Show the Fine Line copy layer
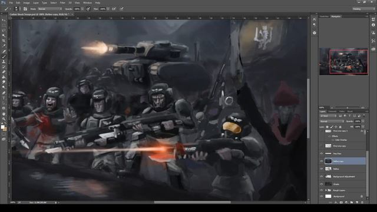 coord(322,146)
